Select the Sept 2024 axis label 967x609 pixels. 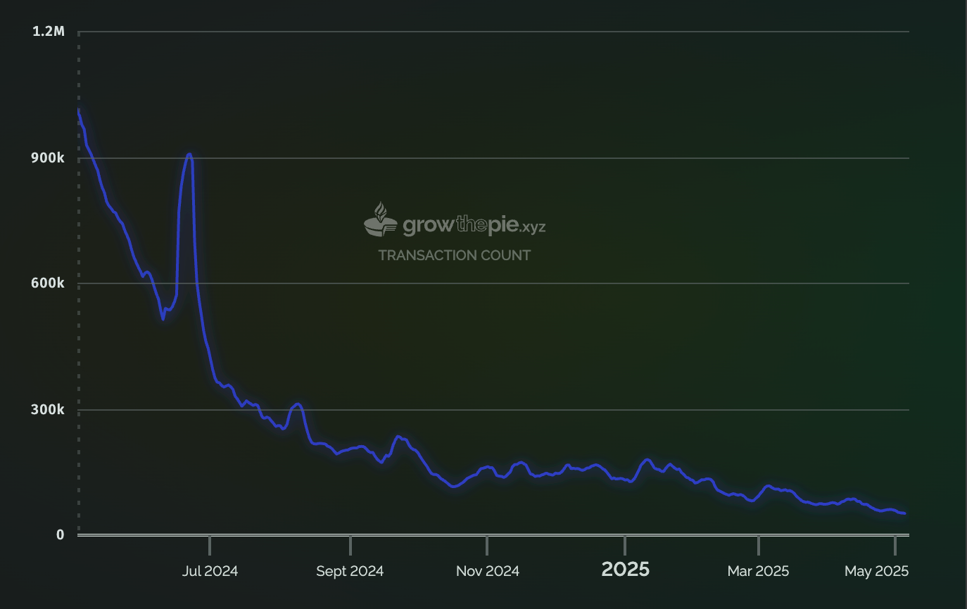tap(349, 571)
